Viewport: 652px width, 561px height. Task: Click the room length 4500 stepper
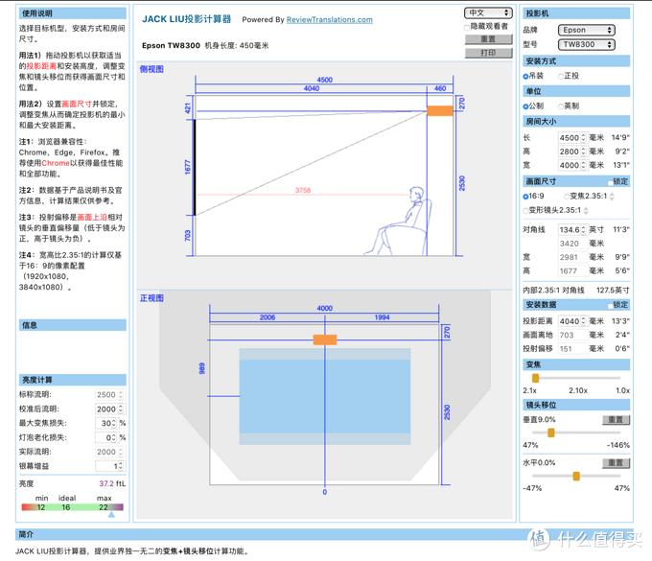[583, 138]
